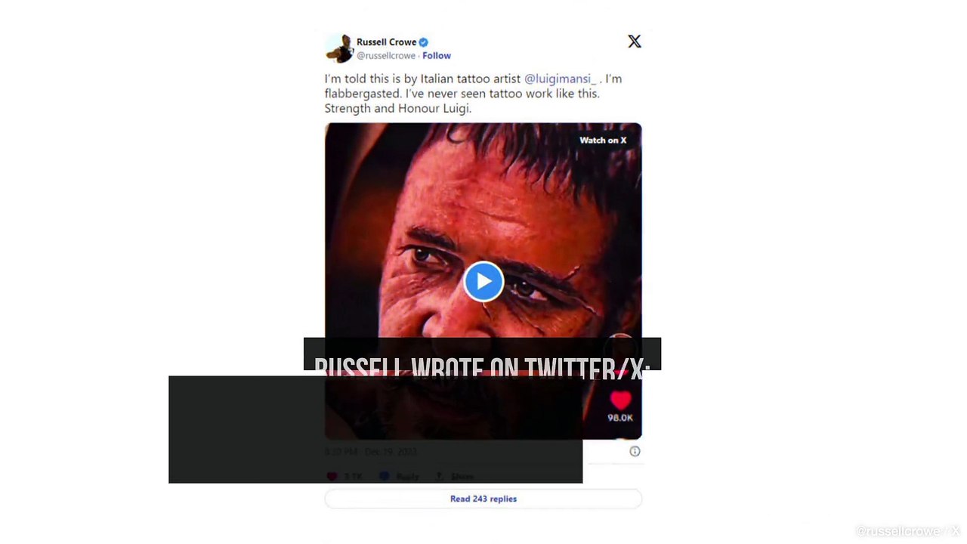Like the tweet with heart icon
Image resolution: width=967 pixels, height=544 pixels.
(332, 477)
